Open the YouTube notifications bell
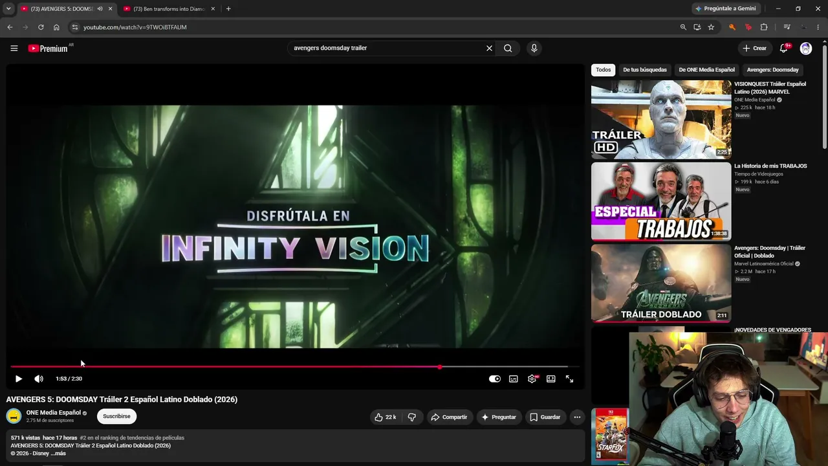828x466 pixels. click(783, 48)
